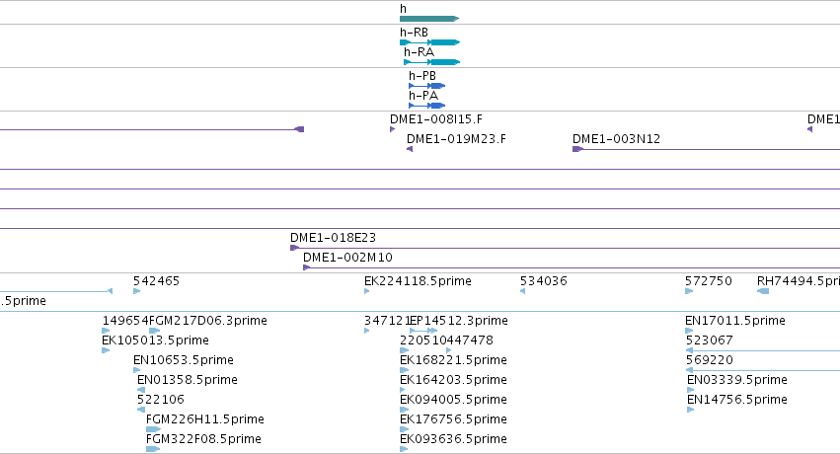Click the h-RA transcript glyph
Image resolution: width=840 pixels, height=454 pixels.
click(x=431, y=62)
